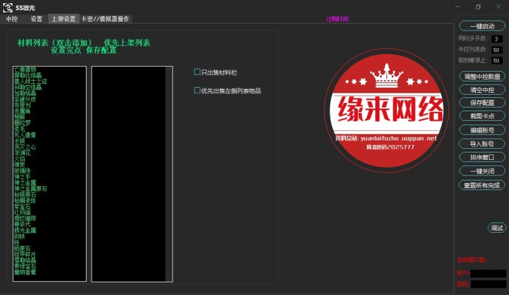509x295 pixels.
Task: Select 死人遗骨 in material list
Action: (x=25, y=135)
